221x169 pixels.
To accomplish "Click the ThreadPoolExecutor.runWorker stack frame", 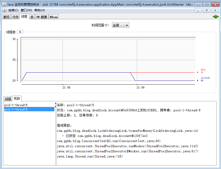I will [x=128, y=146].
